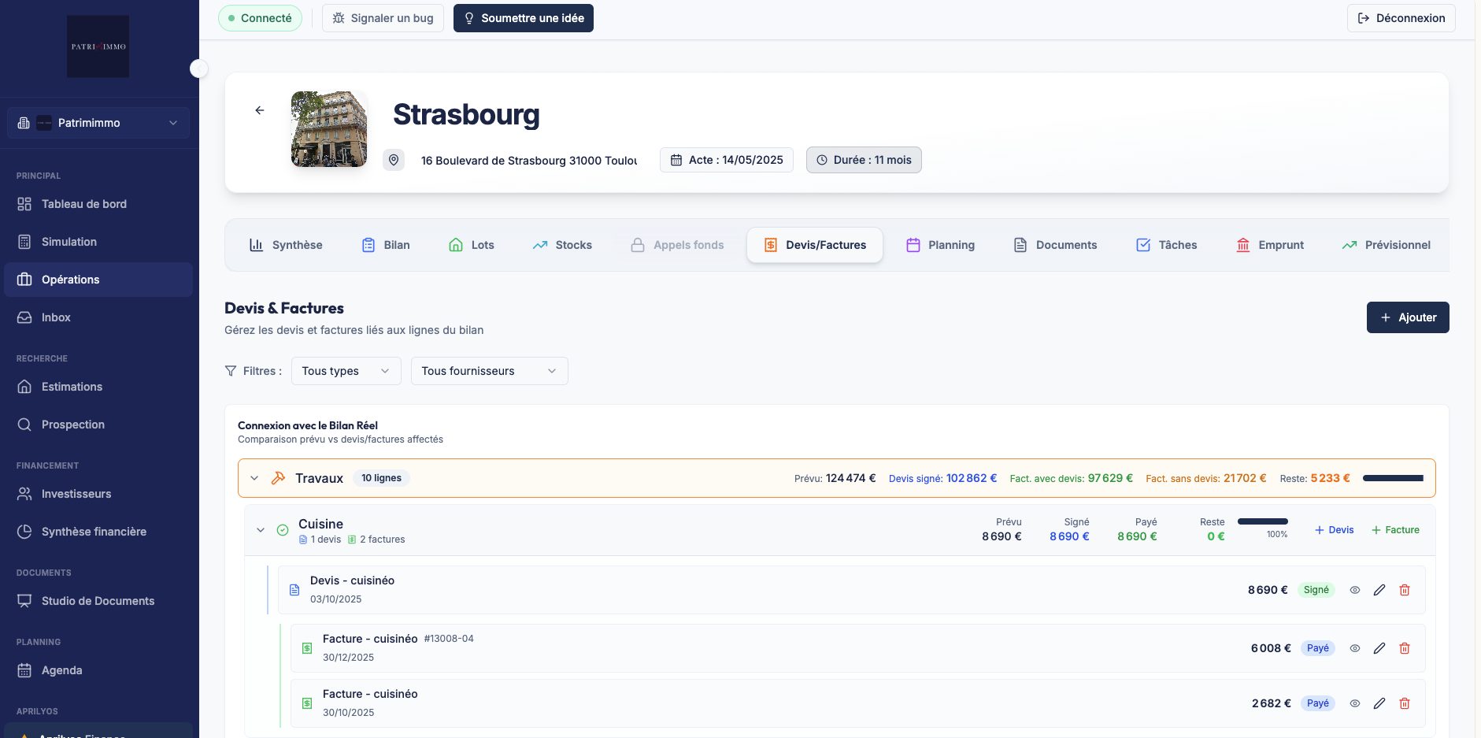Collapse the sidebar with the round handle
This screenshot has height=738, width=1481.
(x=199, y=69)
